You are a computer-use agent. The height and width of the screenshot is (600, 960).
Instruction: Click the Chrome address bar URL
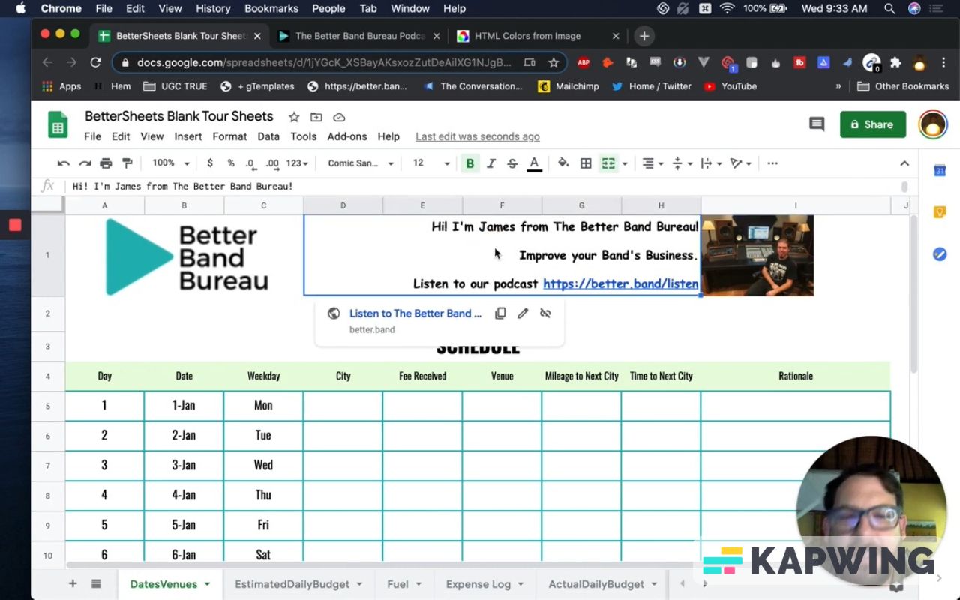tap(324, 63)
